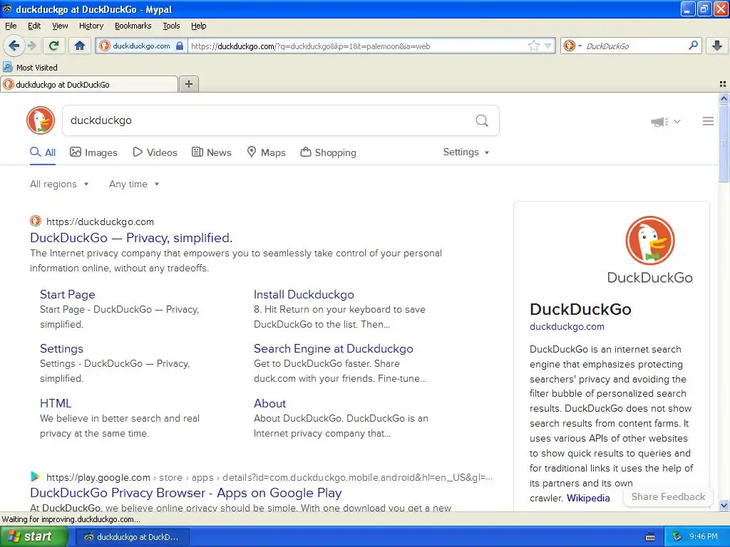Image resolution: width=730 pixels, height=547 pixels.
Task: Click the Share Feedback button
Action: click(x=668, y=496)
